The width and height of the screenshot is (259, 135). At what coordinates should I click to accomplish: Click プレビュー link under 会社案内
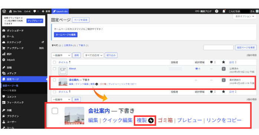pos(114,84)
